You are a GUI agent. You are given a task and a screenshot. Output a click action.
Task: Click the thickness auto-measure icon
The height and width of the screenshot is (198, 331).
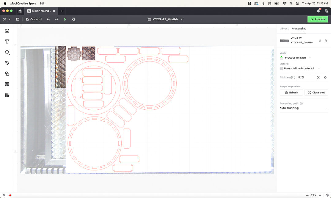(x=318, y=78)
